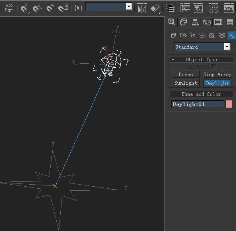Viewport: 236px width, 231px height.
Task: Select the Helpers category icon
Action: [212, 35]
